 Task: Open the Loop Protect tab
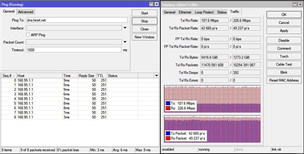204,12
